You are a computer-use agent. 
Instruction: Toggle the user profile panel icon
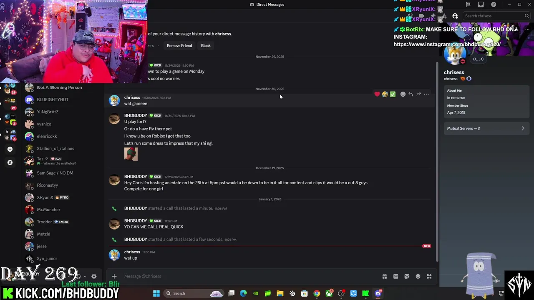point(455,16)
